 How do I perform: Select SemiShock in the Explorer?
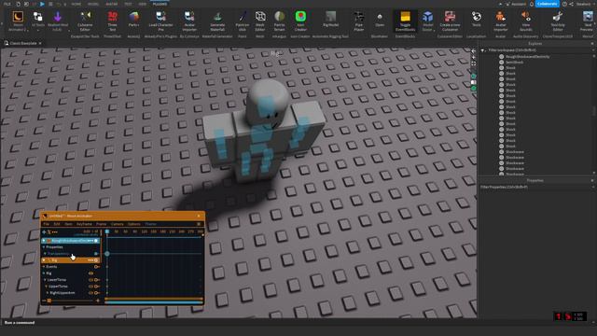tap(514, 63)
